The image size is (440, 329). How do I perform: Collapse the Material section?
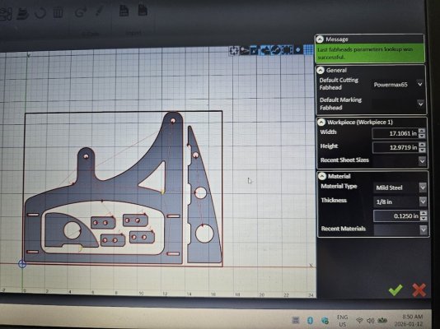[x=322, y=176]
